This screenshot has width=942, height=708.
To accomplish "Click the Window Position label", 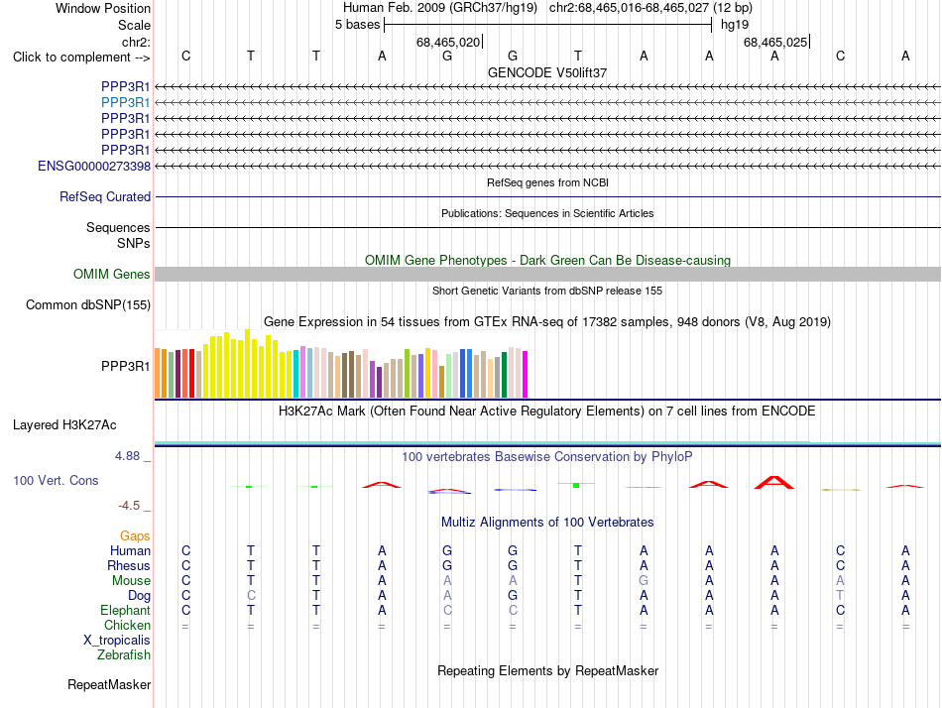I will tap(103, 8).
